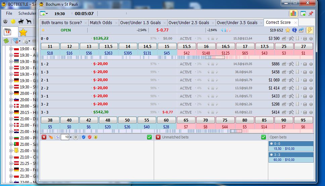Click the orange arrow icon in bets toolbar
This screenshot has width=325, height=186.
pos(51,137)
